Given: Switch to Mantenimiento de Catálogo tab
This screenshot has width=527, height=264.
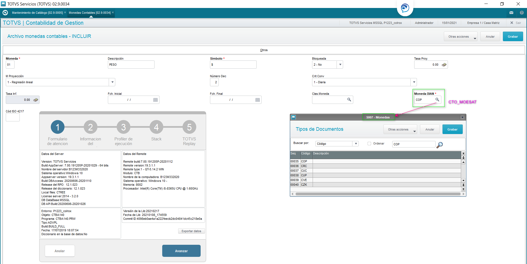Looking at the screenshot, I should tap(37, 13).
